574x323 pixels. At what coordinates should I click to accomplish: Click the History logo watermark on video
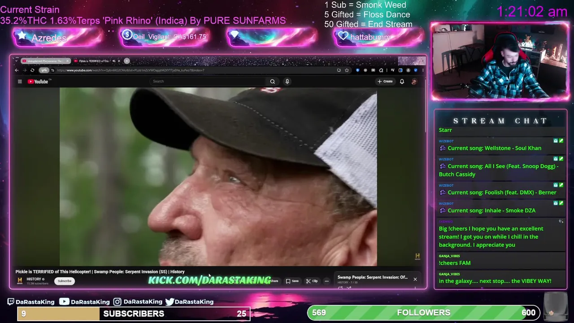(417, 257)
